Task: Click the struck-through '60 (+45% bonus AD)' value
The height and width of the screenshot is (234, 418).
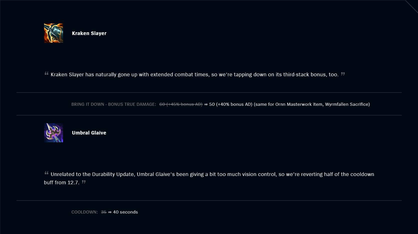Action: pos(181,104)
